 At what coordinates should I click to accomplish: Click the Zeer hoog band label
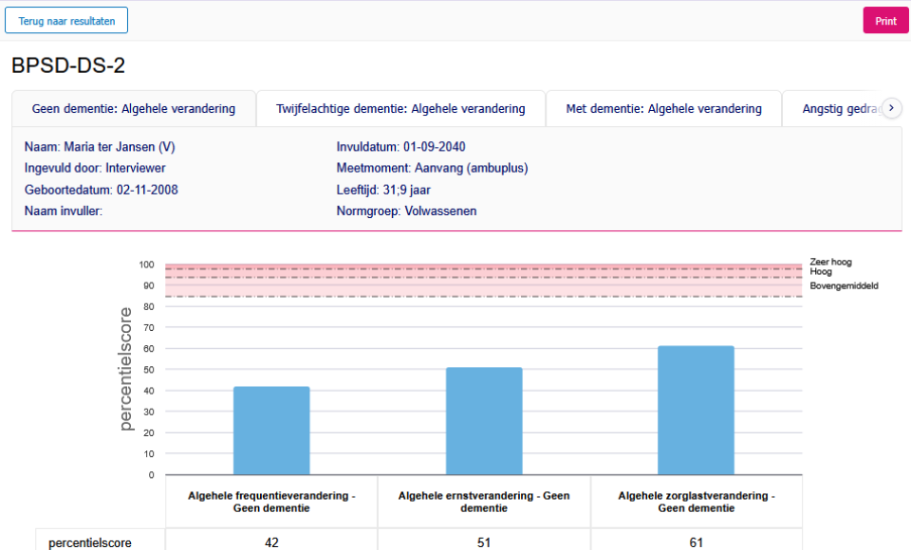pos(830,262)
